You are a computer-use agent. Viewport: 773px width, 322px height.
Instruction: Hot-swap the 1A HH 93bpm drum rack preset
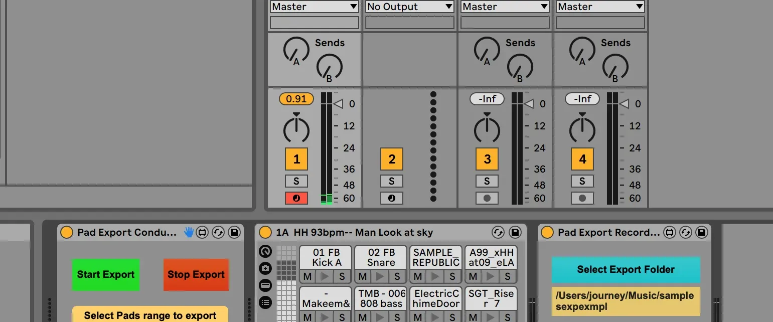(498, 232)
